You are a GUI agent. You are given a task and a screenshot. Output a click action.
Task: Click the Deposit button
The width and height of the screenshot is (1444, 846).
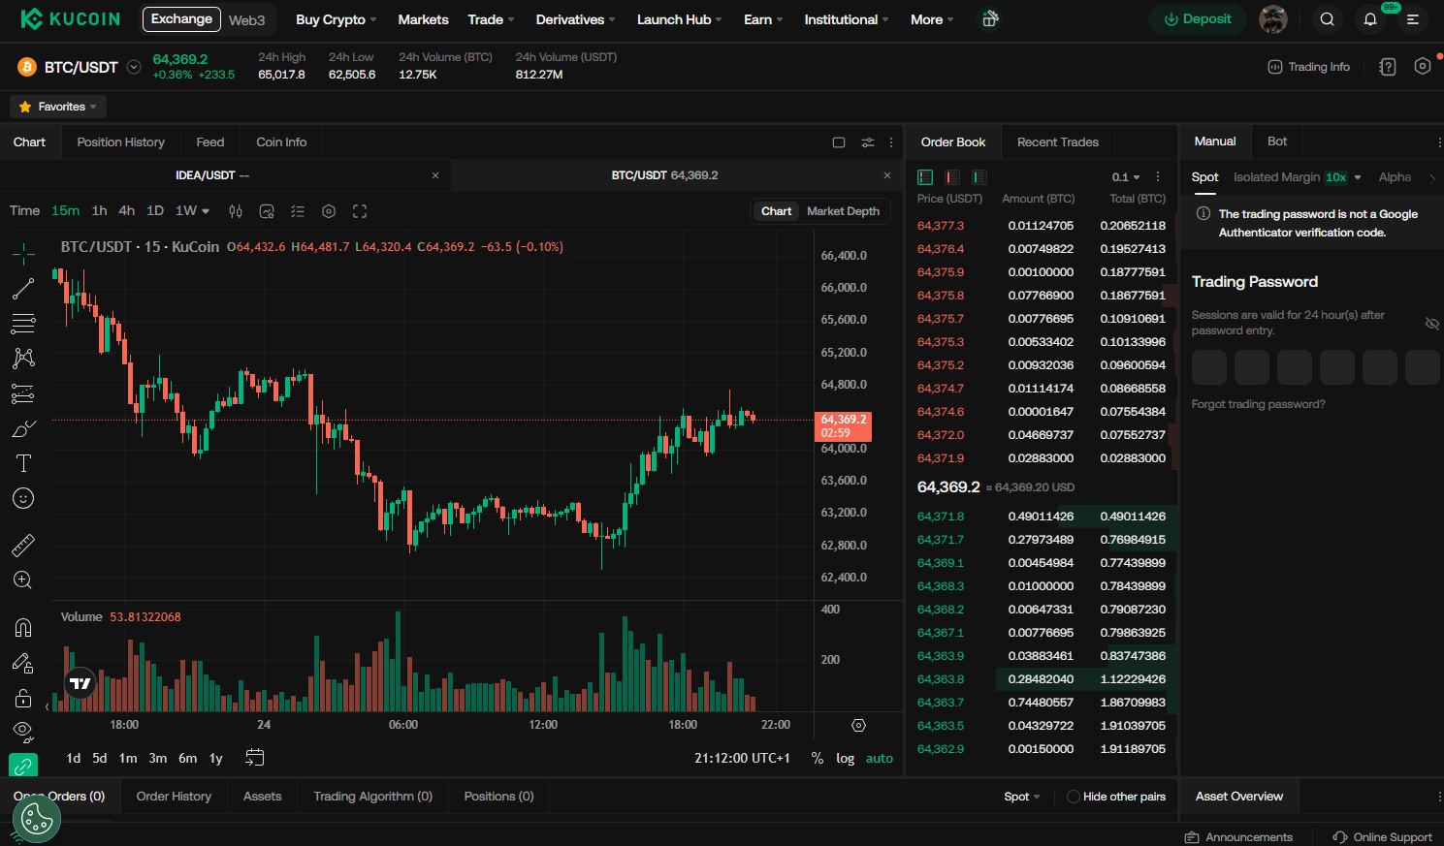(1198, 19)
